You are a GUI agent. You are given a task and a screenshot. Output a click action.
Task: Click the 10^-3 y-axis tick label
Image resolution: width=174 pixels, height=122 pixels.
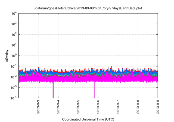coord(14,88)
